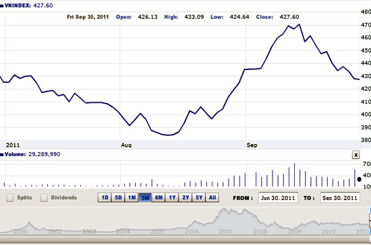Click the FROM date field
The image size is (371, 245).
coord(278,198)
